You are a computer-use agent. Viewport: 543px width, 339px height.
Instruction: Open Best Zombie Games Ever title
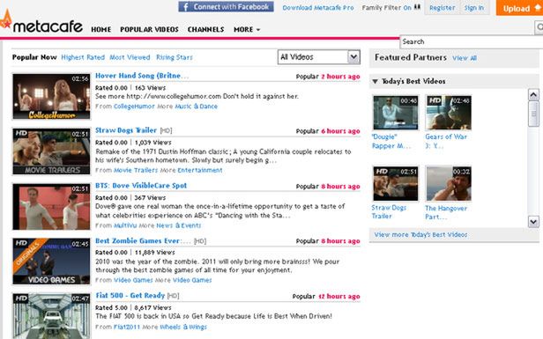click(143, 240)
